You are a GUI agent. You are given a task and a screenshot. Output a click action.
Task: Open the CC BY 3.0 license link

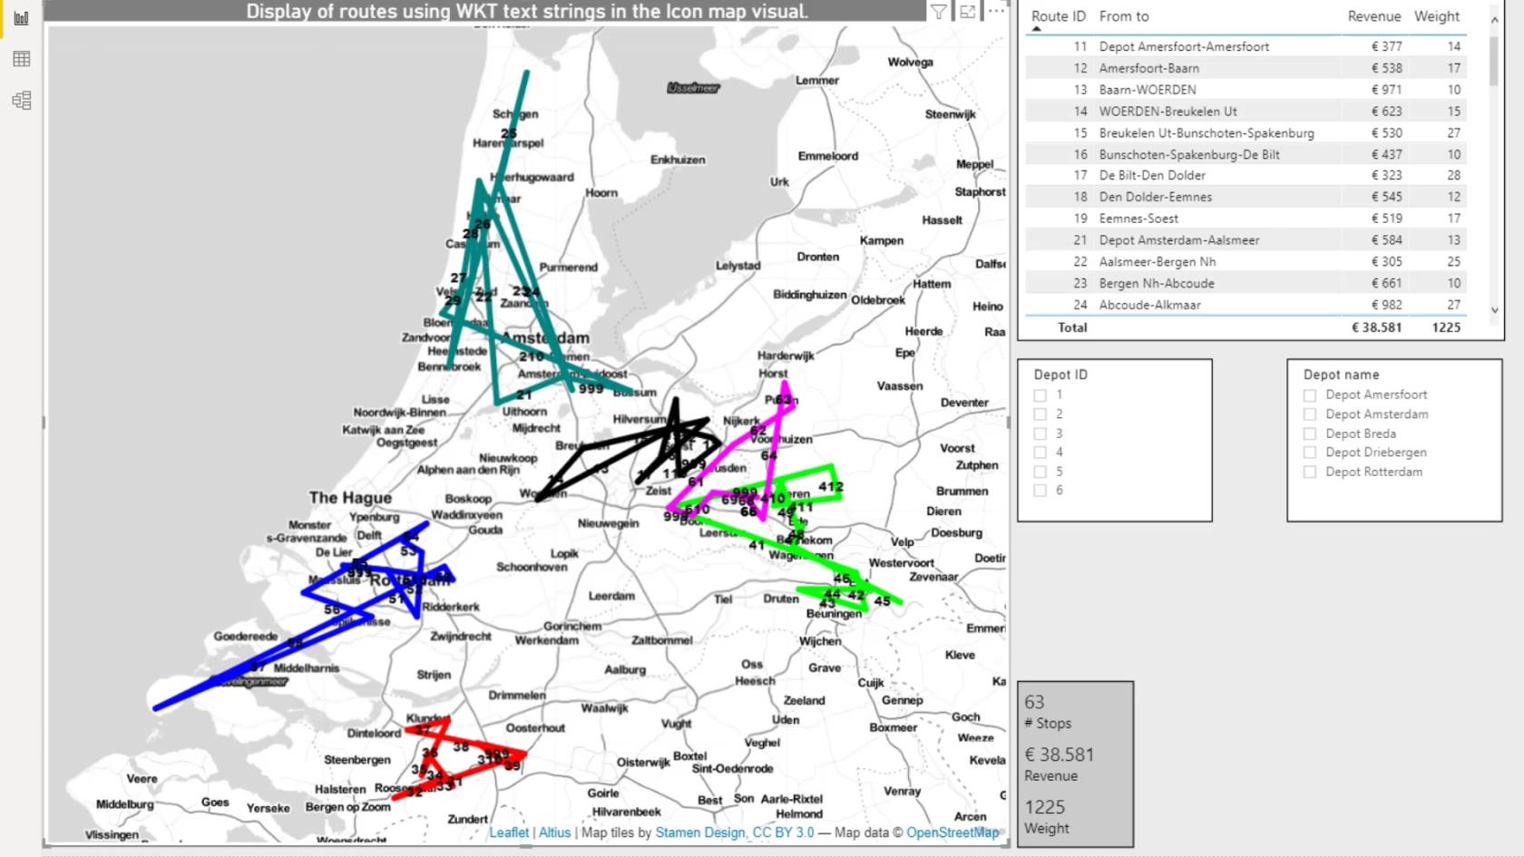(x=784, y=833)
